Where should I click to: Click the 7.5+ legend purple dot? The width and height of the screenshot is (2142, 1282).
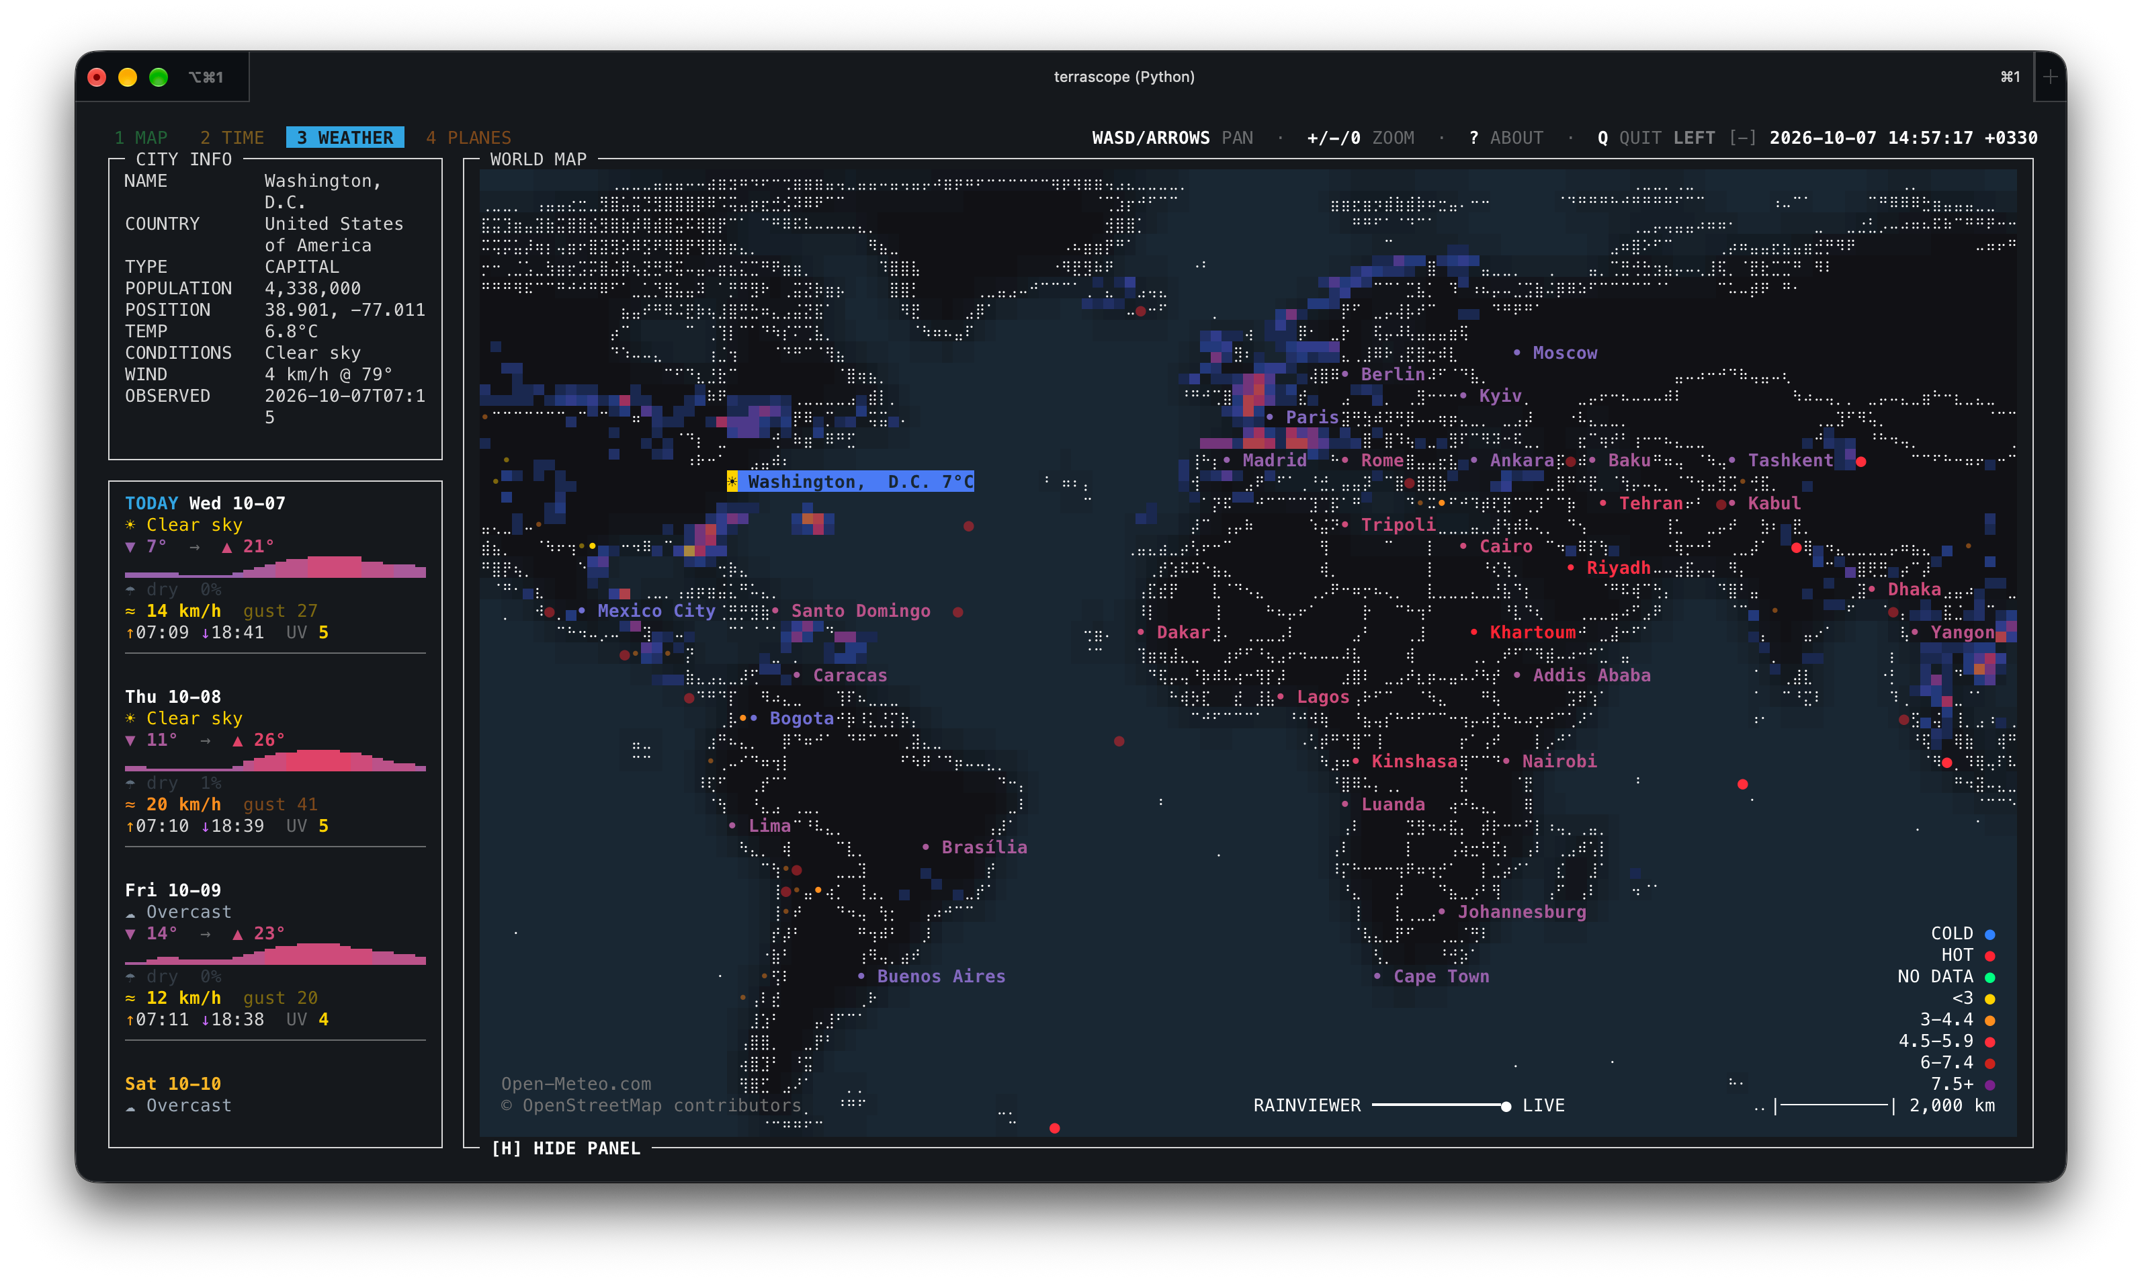click(1990, 1084)
